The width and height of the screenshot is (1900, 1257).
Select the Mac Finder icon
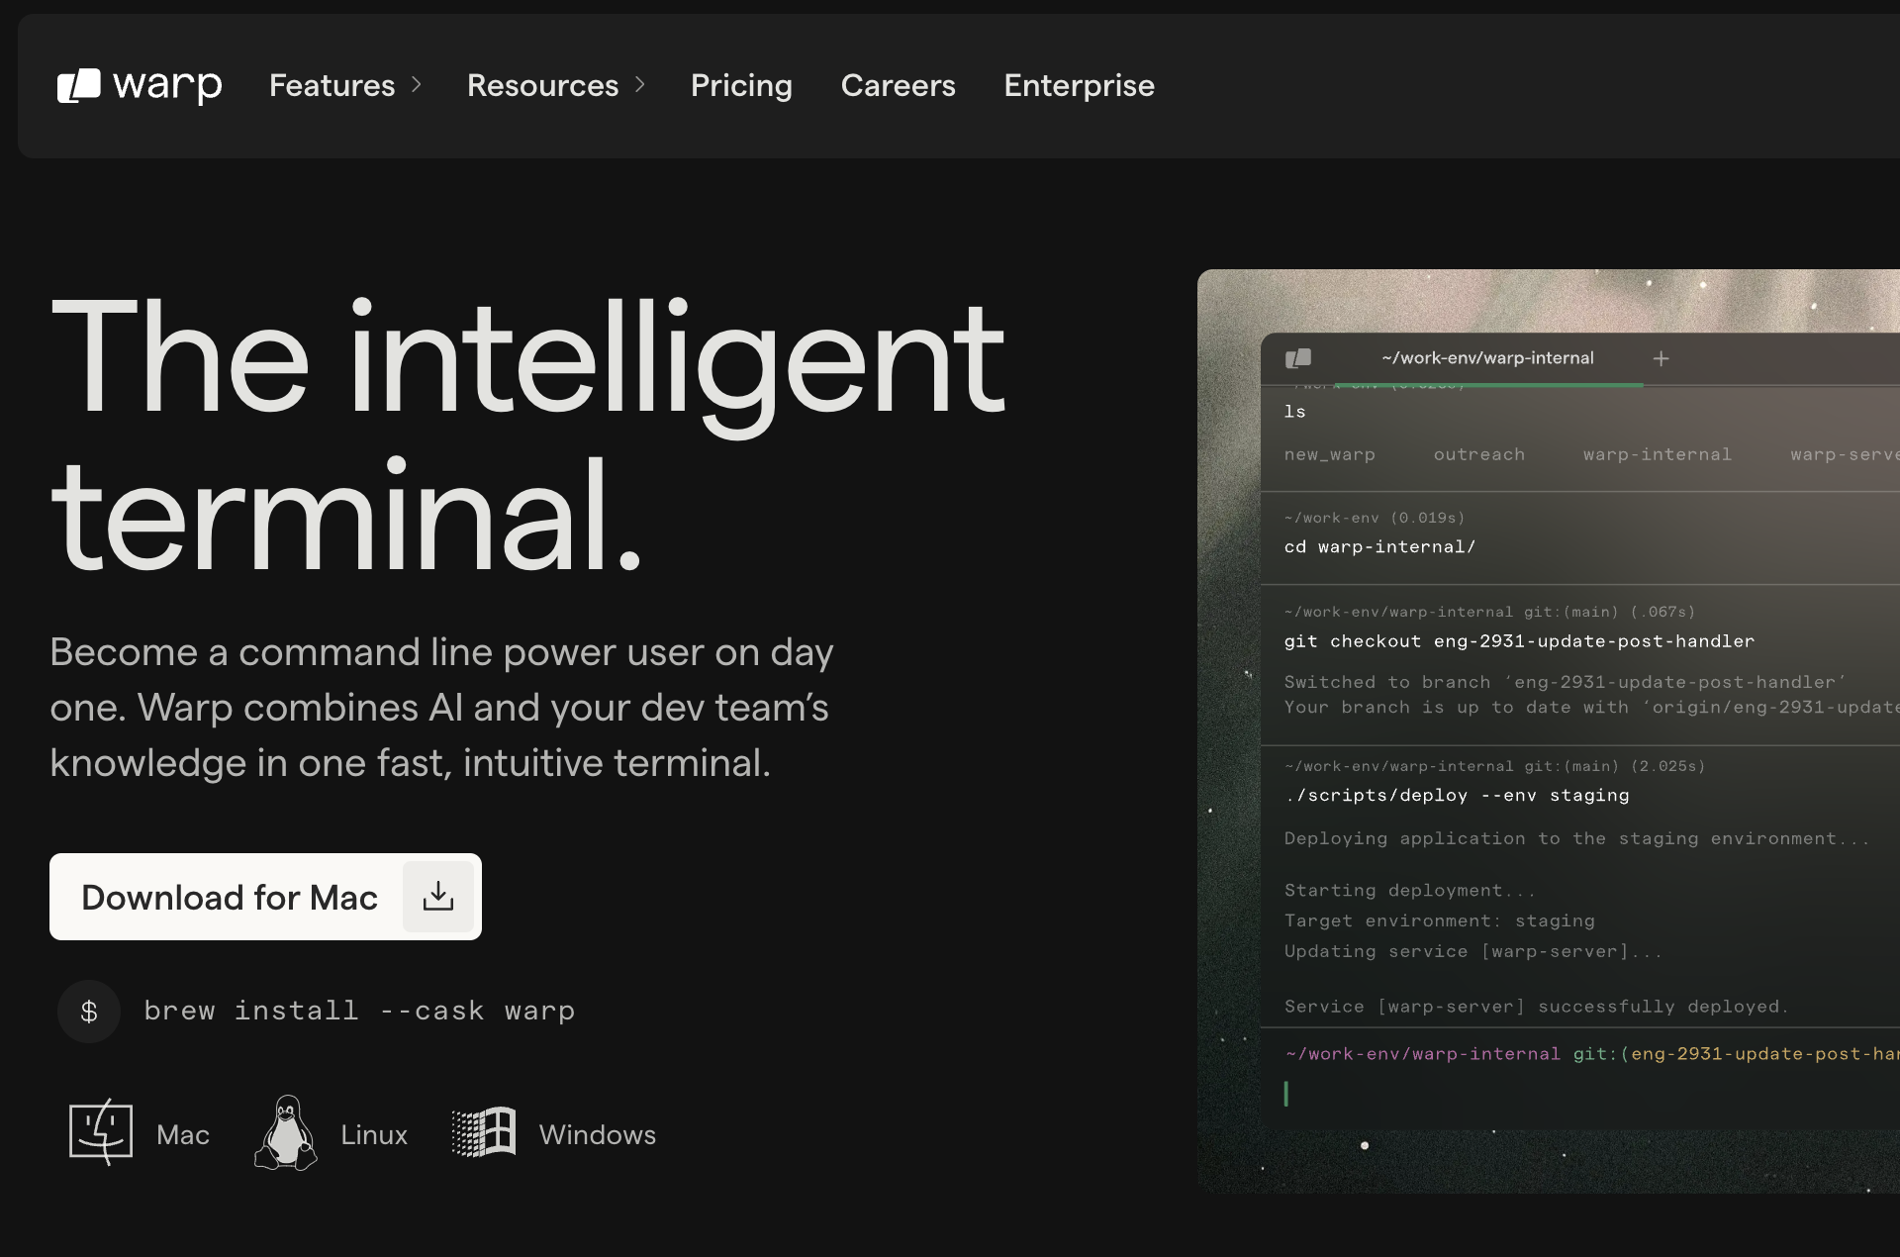(x=101, y=1131)
